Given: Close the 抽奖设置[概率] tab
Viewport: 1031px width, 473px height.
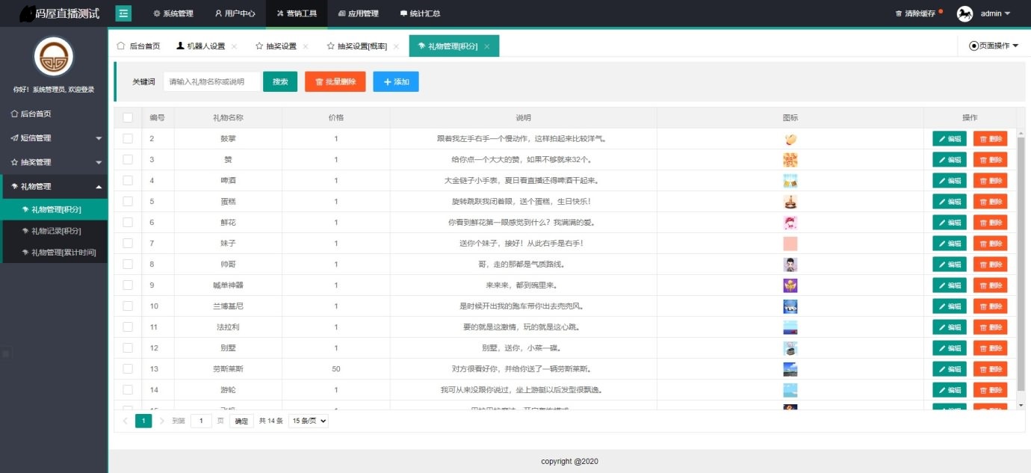Looking at the screenshot, I should click(396, 46).
